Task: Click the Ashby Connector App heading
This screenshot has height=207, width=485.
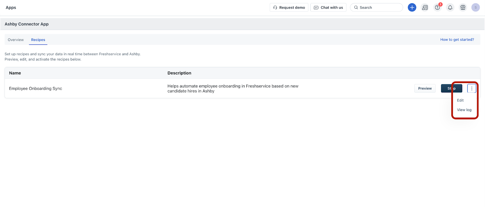Action: pyautogui.click(x=27, y=24)
